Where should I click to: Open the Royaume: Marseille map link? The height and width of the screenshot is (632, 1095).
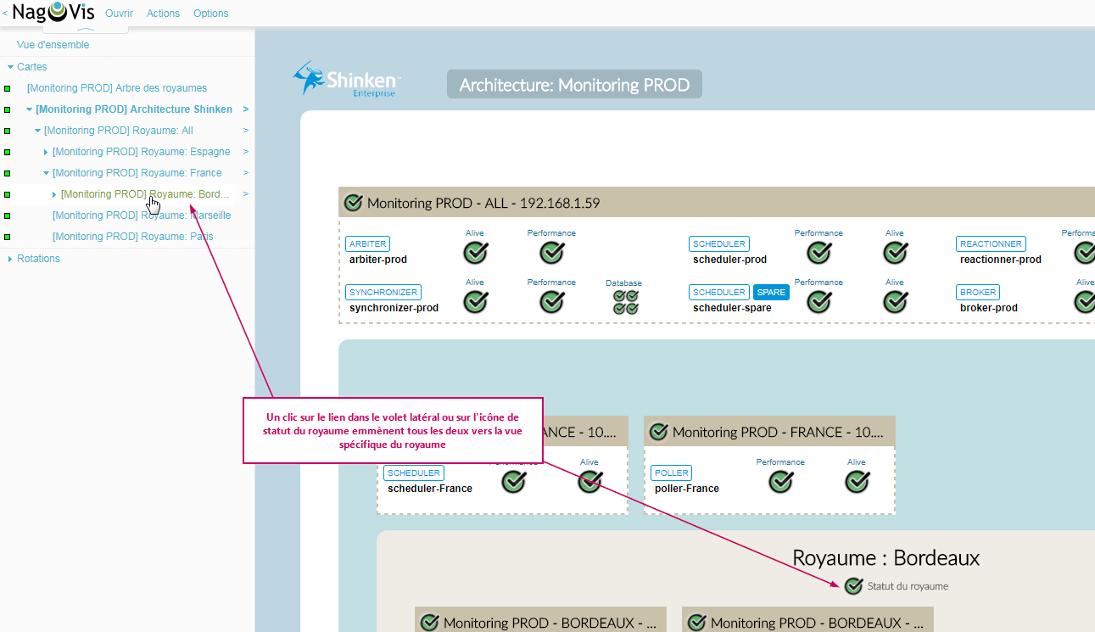click(x=142, y=215)
